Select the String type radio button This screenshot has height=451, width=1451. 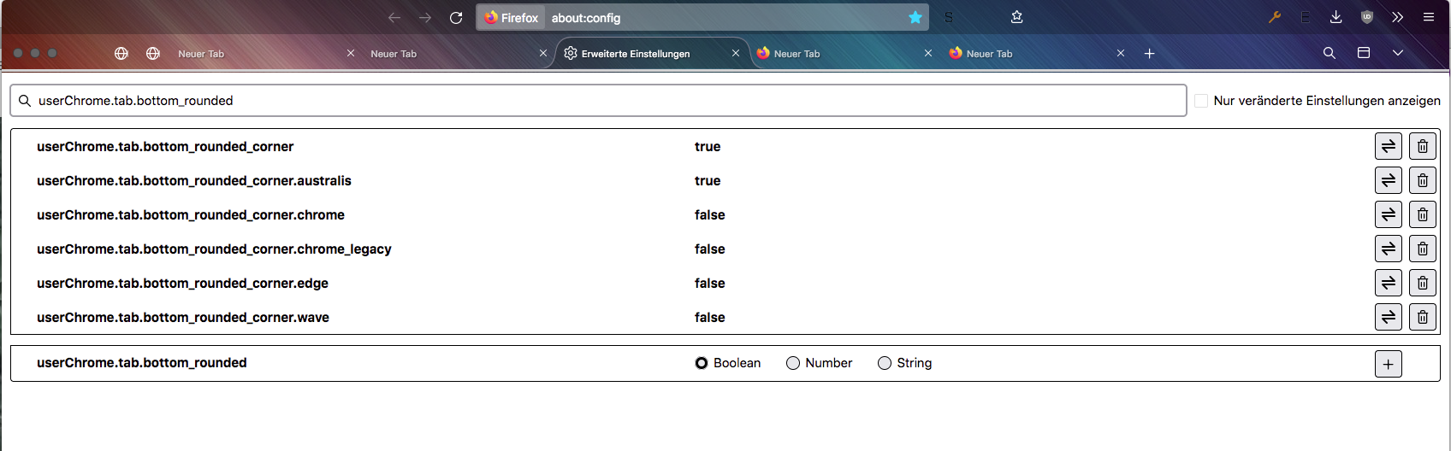point(885,363)
